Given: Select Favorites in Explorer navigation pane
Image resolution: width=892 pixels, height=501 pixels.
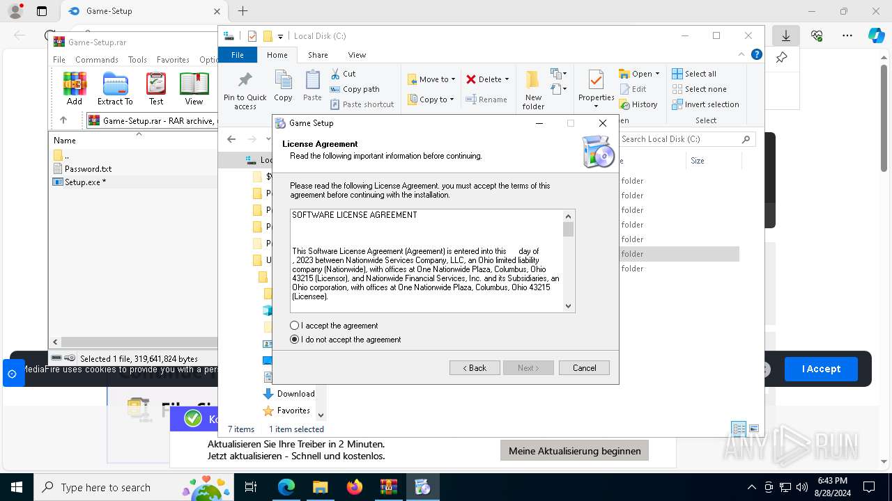Looking at the screenshot, I should 286,411.
